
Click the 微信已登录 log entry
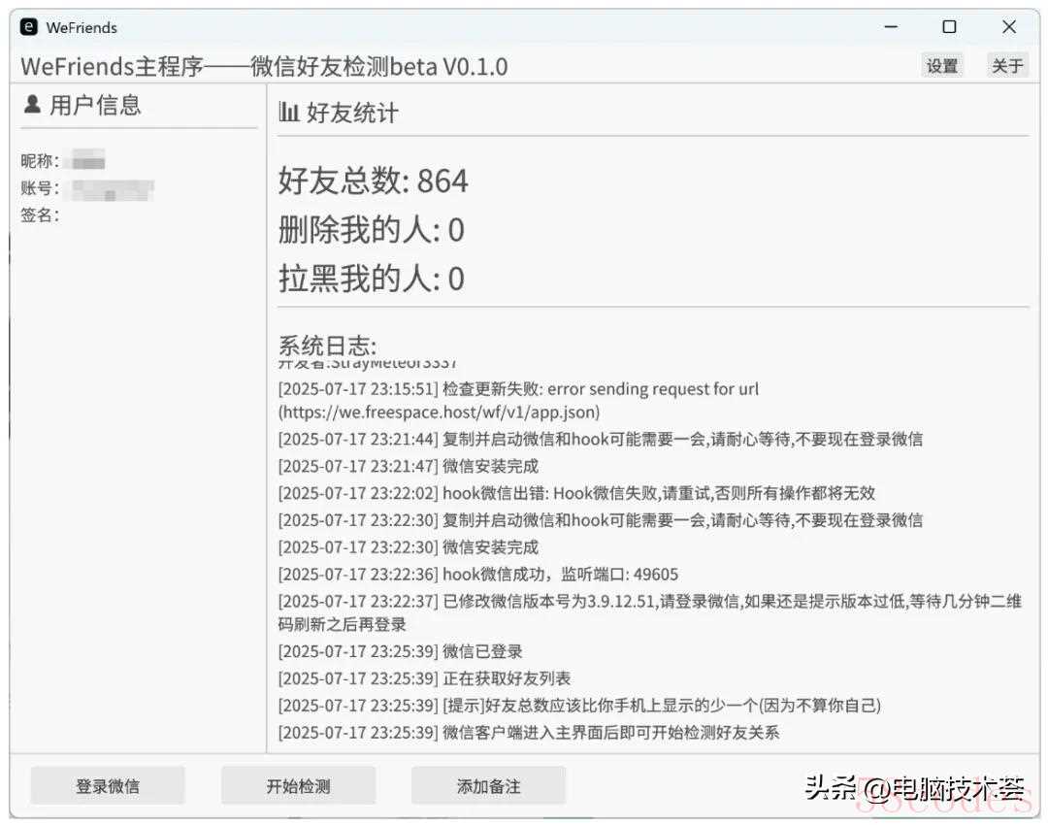tap(400, 651)
